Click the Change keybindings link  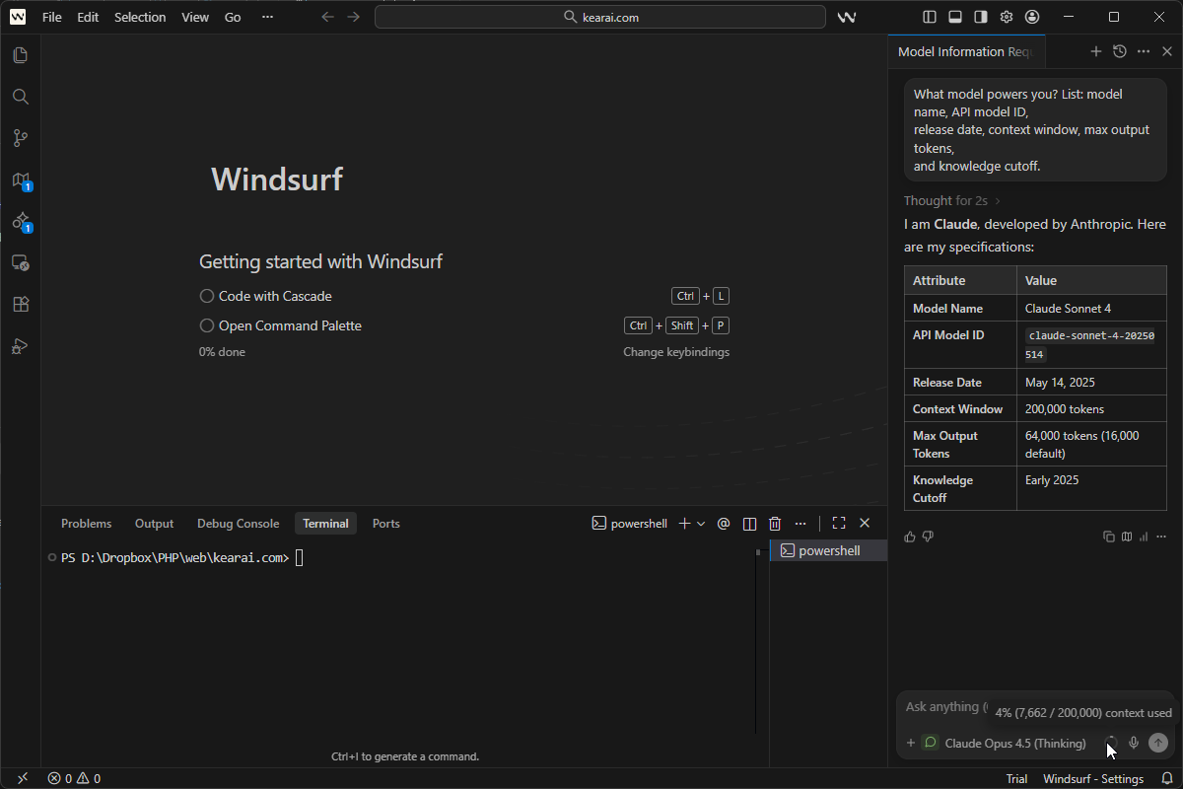tap(676, 352)
